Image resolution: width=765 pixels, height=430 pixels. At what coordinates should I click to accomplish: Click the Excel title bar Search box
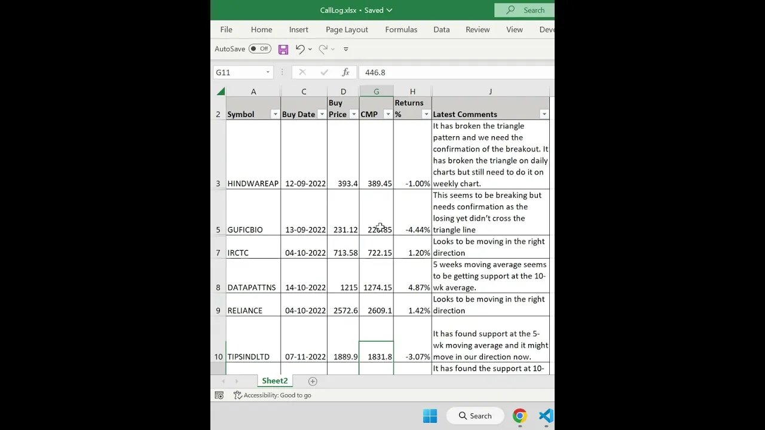point(525,10)
